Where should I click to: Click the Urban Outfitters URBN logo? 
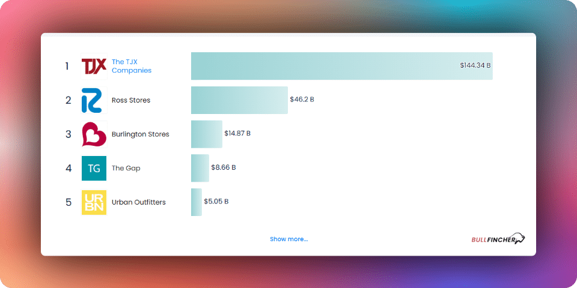(94, 202)
